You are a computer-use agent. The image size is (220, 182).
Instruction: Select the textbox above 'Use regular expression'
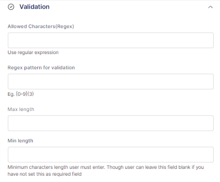(110, 40)
